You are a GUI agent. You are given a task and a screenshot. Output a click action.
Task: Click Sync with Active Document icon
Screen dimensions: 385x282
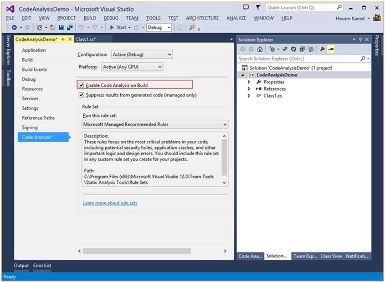pos(285,49)
